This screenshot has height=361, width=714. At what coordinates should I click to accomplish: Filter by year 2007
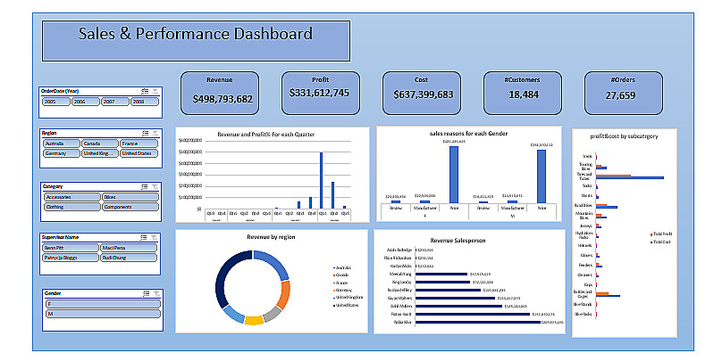pos(114,102)
